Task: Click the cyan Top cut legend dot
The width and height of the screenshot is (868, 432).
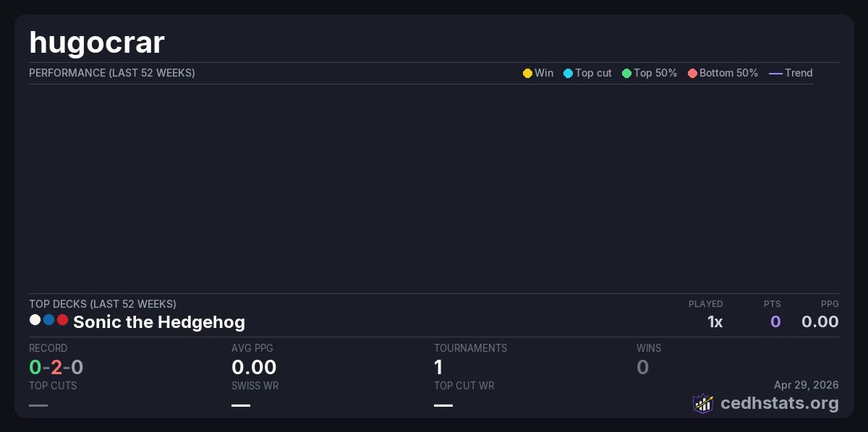Action: point(568,73)
